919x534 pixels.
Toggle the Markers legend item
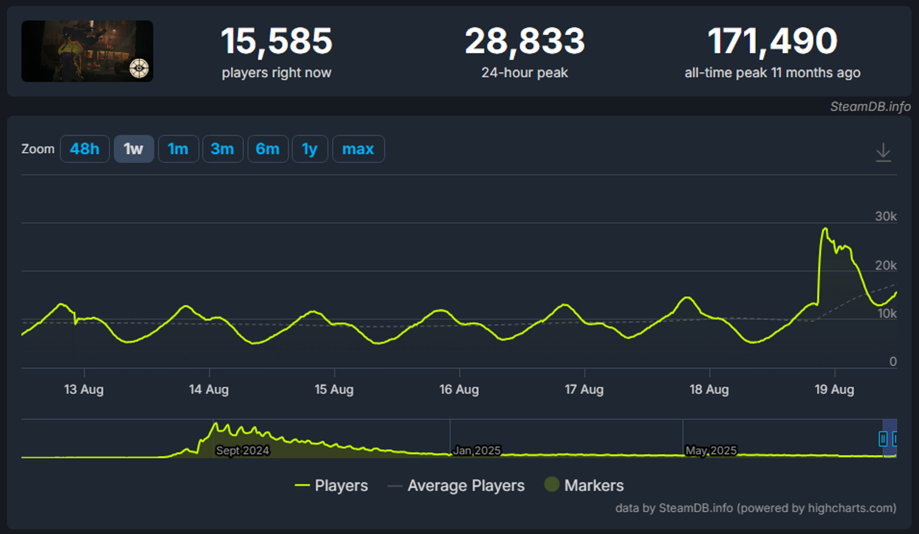click(x=584, y=485)
